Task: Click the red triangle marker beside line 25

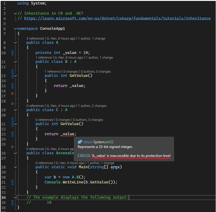Action: coord(13,147)
